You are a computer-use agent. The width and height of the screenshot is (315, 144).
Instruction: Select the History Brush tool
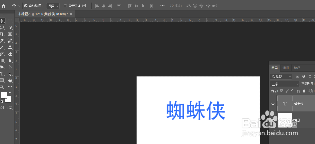(x=2, y=54)
